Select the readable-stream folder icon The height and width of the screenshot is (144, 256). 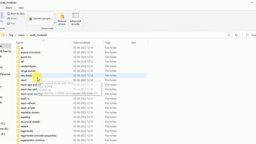[x=18, y=112]
